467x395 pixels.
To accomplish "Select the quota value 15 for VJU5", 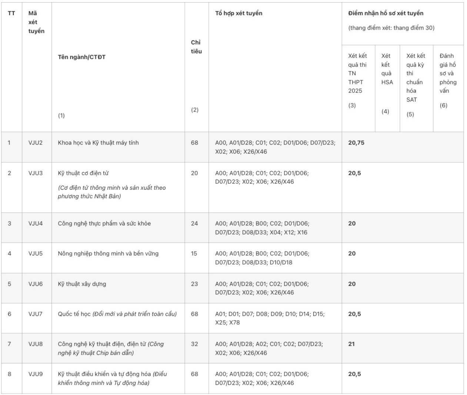I will [194, 253].
